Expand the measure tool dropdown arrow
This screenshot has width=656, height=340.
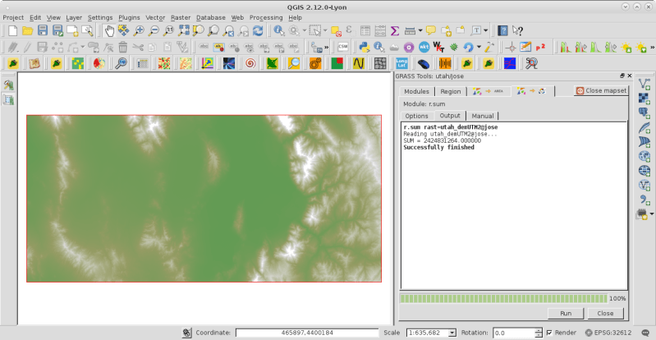pos(420,30)
